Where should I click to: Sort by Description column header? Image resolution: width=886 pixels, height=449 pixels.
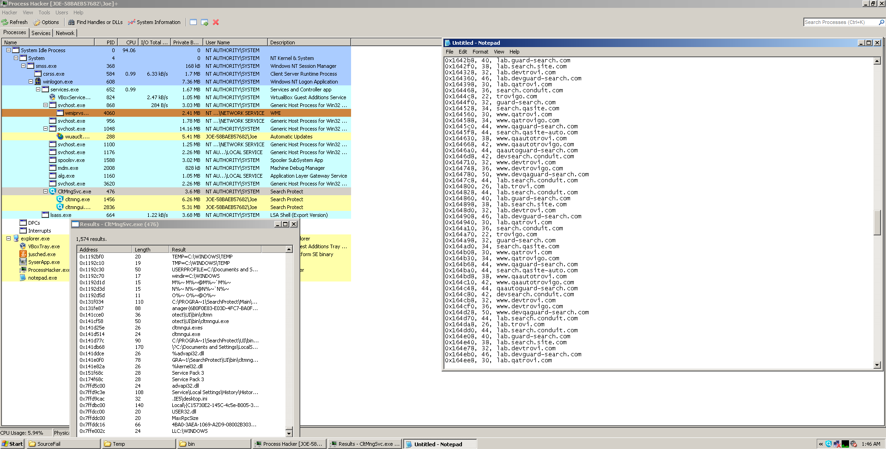coord(309,42)
